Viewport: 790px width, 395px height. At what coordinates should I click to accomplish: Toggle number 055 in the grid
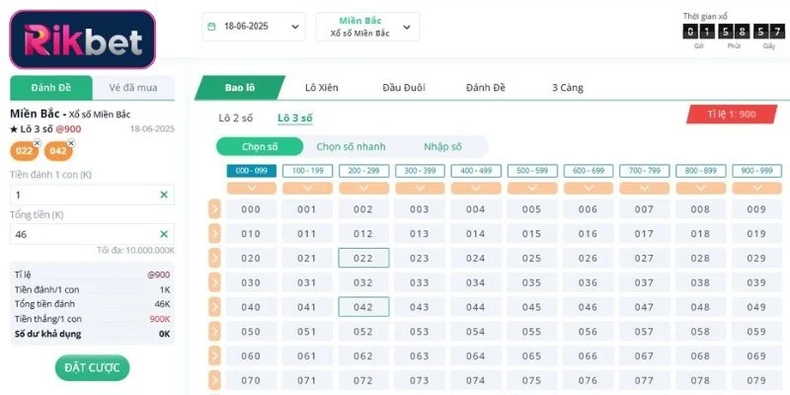click(x=532, y=332)
